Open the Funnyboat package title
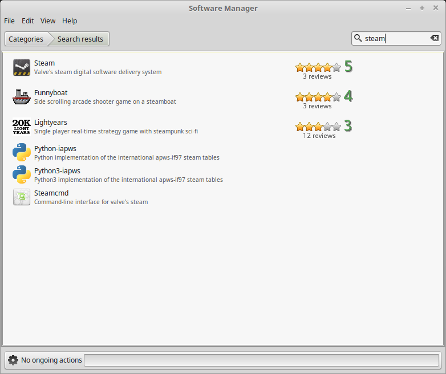Viewport: 446px width, 374px height. [51, 93]
